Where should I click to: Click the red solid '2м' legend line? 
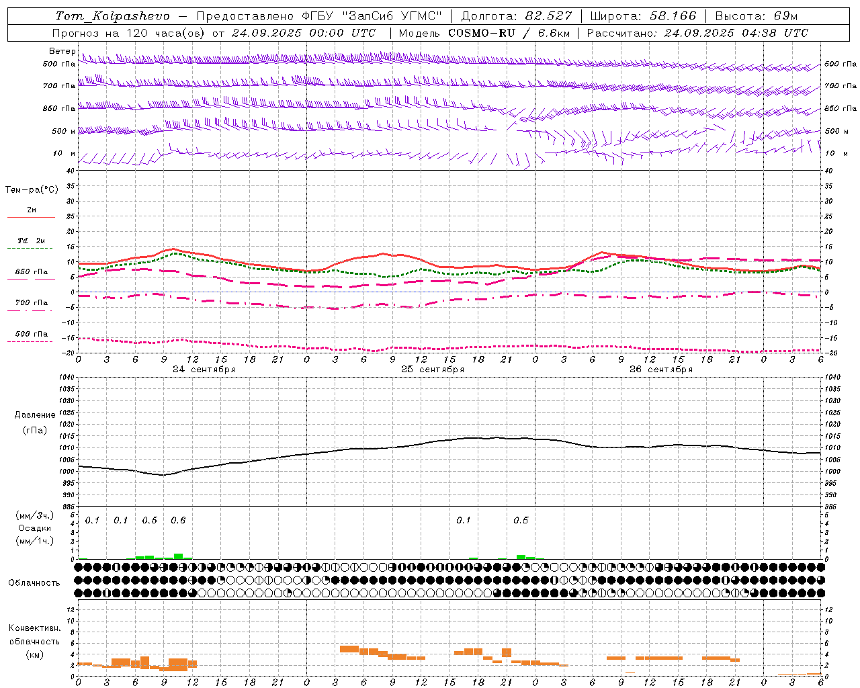31,218
